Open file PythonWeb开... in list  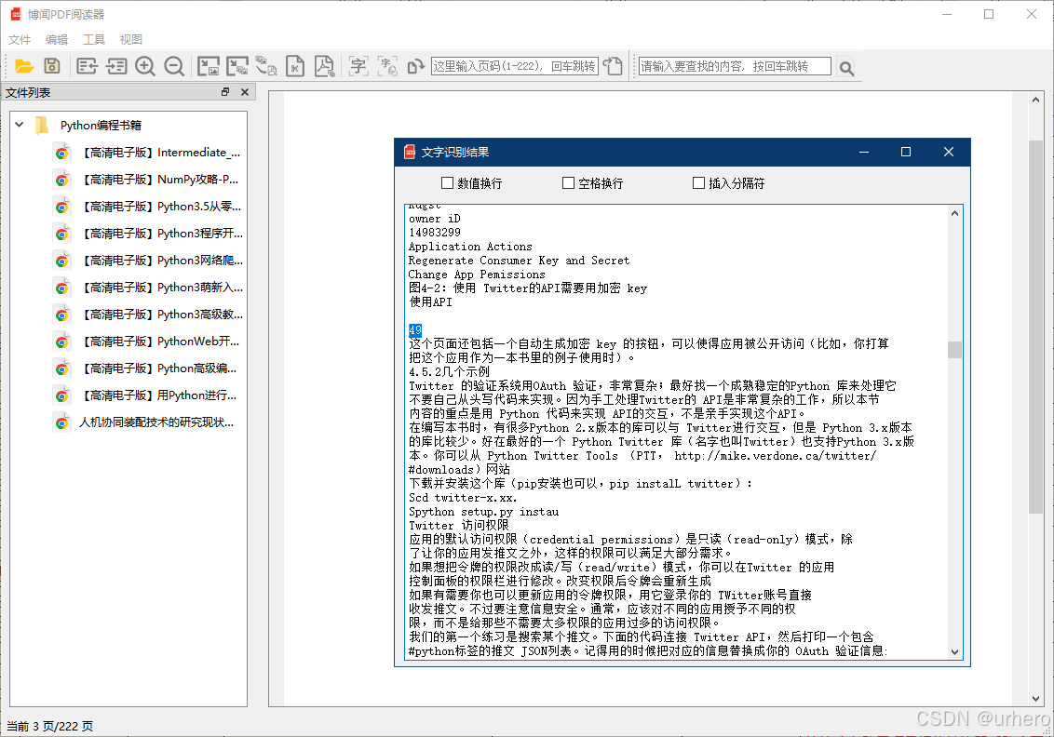pos(147,342)
